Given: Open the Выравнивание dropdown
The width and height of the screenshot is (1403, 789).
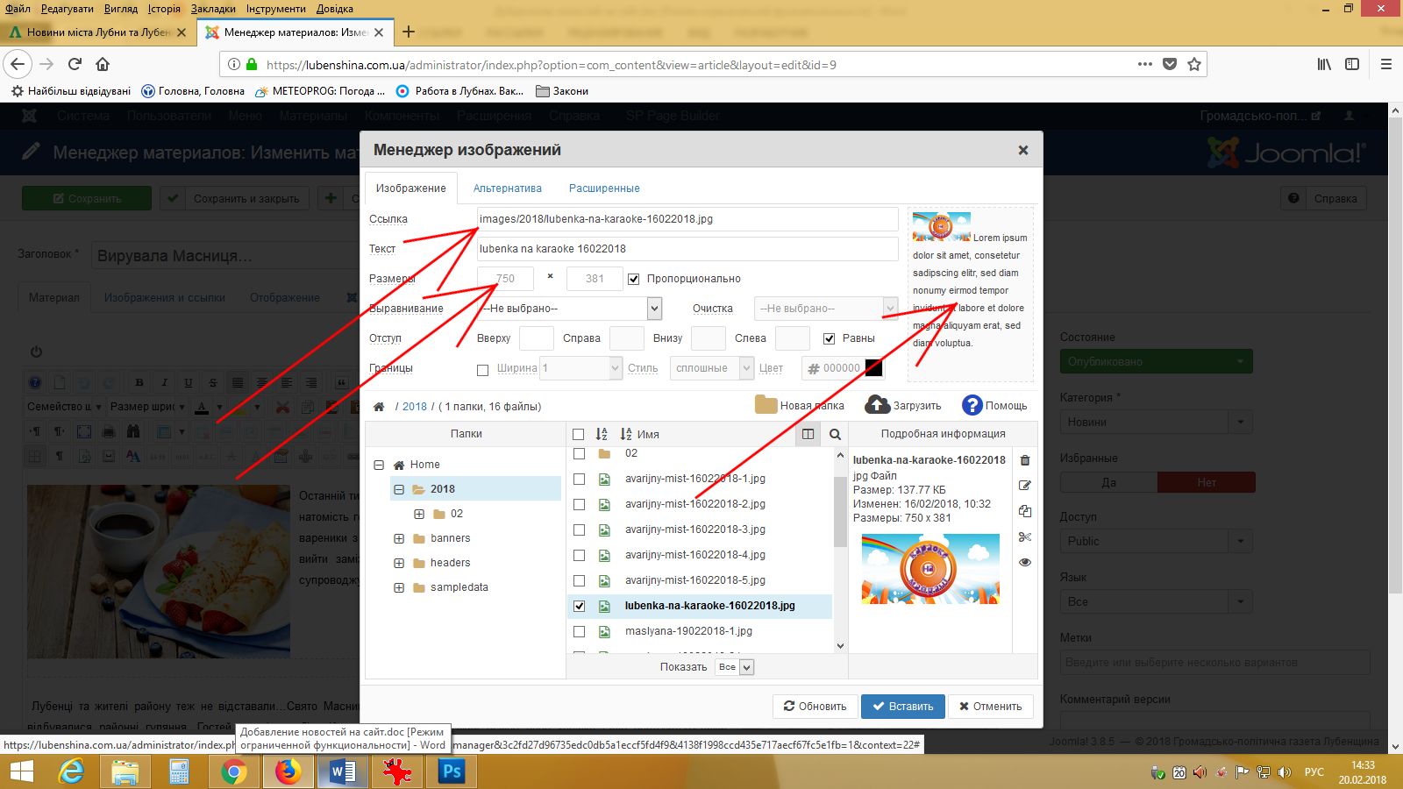Looking at the screenshot, I should (570, 309).
